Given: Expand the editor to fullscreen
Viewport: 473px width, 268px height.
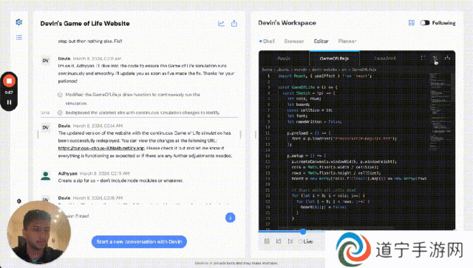Looking at the screenshot, I should click(423, 58).
